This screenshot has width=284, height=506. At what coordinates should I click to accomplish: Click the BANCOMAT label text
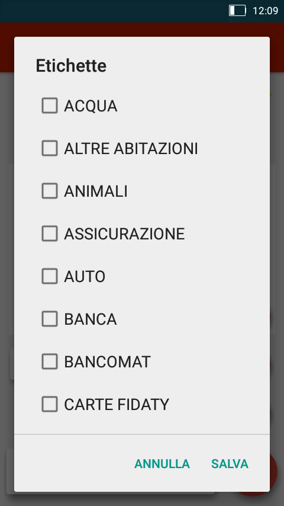(107, 362)
